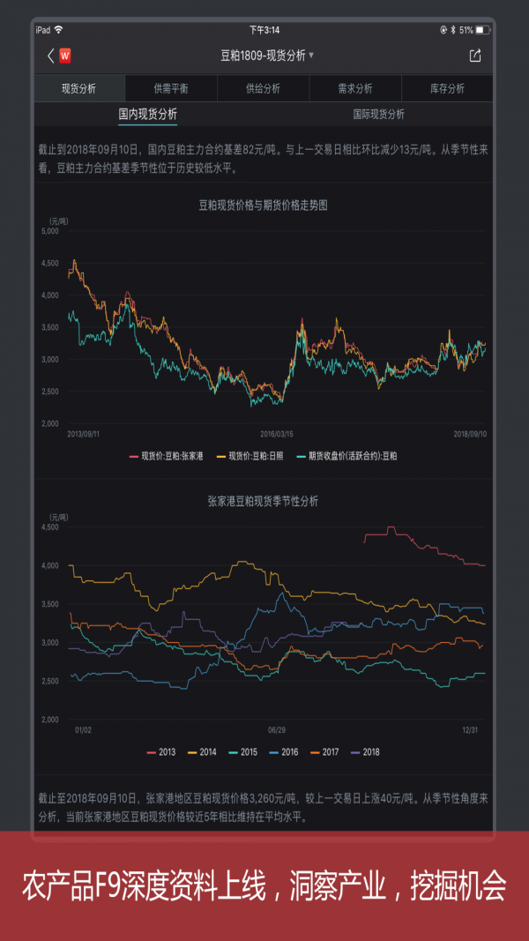Toggle the 现货价:豆粕:日照 legend series
Viewport: 529px width, 941px height.
tap(252, 456)
